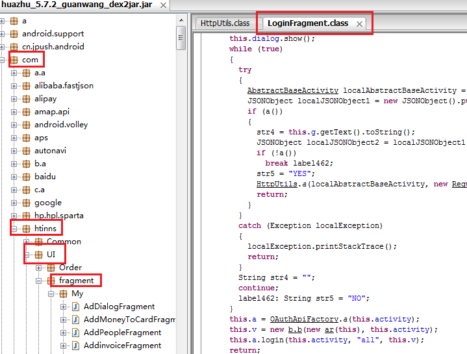This screenshot has width=467, height=354.
Task: Collapse the com package node
Action: 2,60
